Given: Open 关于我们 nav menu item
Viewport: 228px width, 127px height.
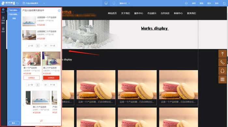Looking at the screenshot, I should tap(125, 13).
